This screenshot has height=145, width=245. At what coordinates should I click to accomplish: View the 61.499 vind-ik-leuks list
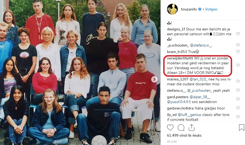point(184,135)
